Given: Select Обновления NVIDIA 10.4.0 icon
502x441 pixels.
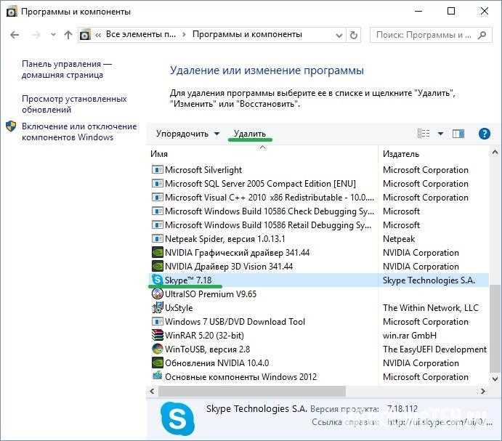Looking at the screenshot, I should coord(157,363).
